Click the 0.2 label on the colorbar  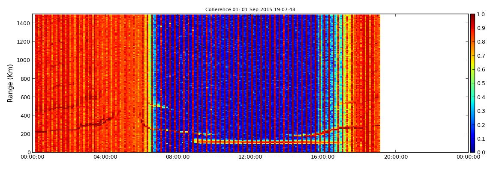tap(481, 125)
